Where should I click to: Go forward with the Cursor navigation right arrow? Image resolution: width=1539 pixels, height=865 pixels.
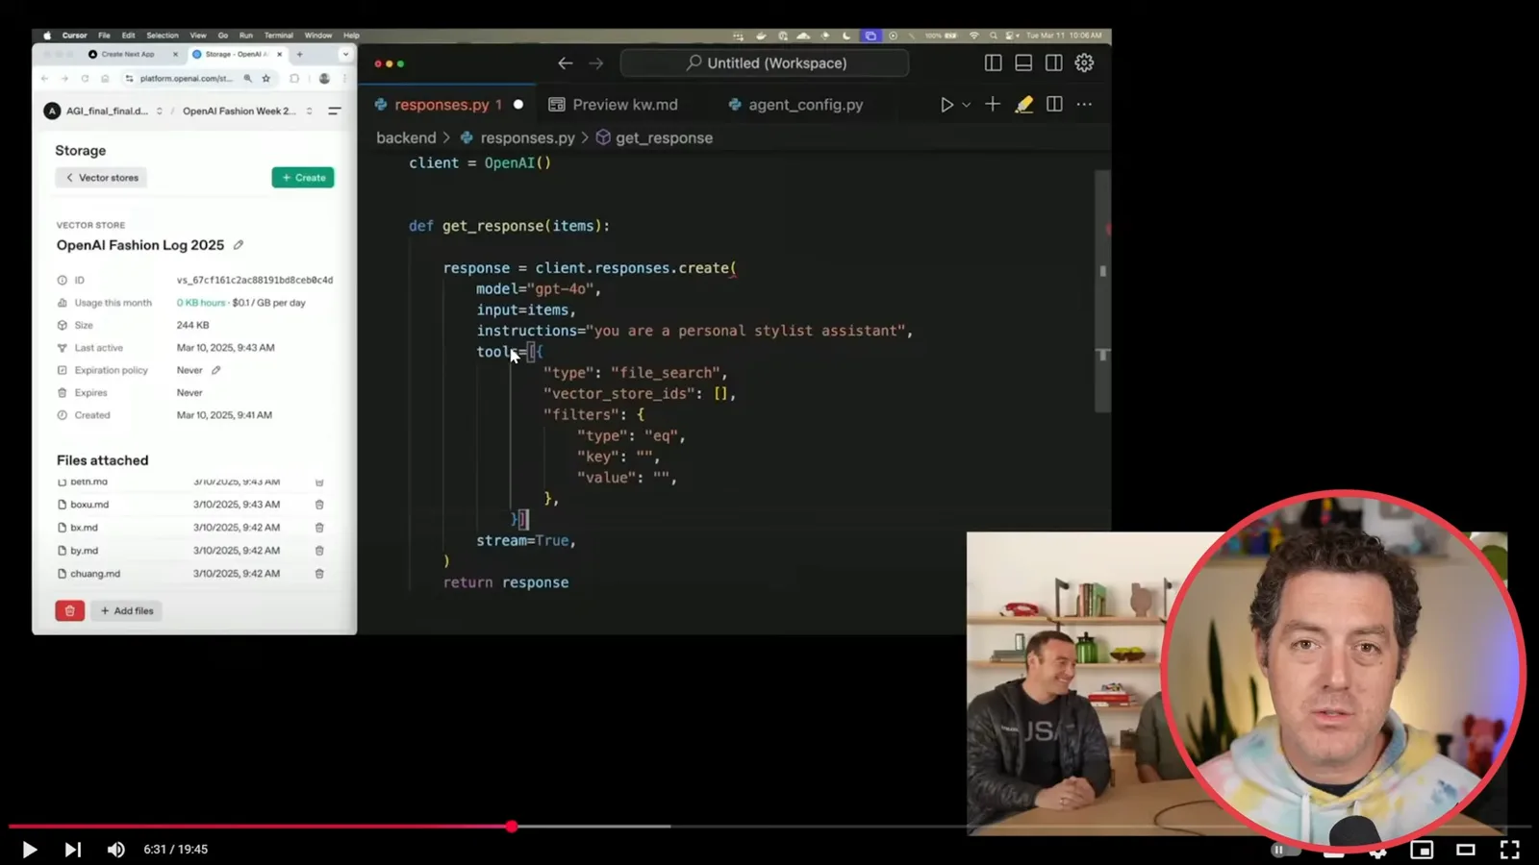pyautogui.click(x=595, y=63)
